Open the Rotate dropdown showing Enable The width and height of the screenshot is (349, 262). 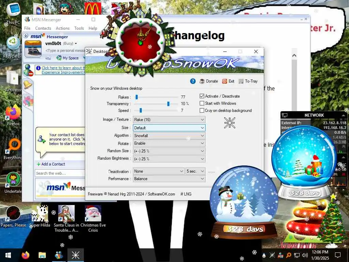coord(169,143)
